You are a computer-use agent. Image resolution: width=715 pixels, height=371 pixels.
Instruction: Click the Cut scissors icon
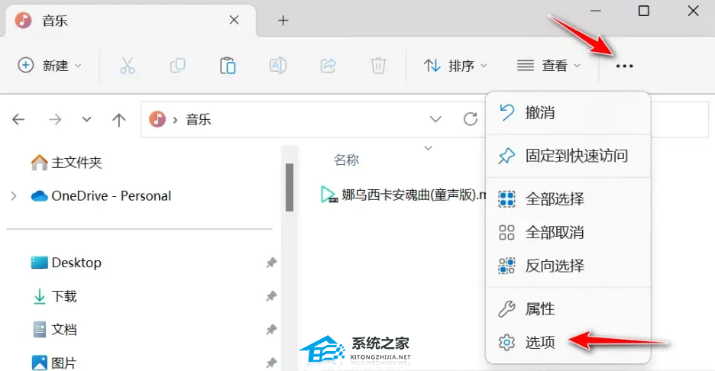[128, 66]
